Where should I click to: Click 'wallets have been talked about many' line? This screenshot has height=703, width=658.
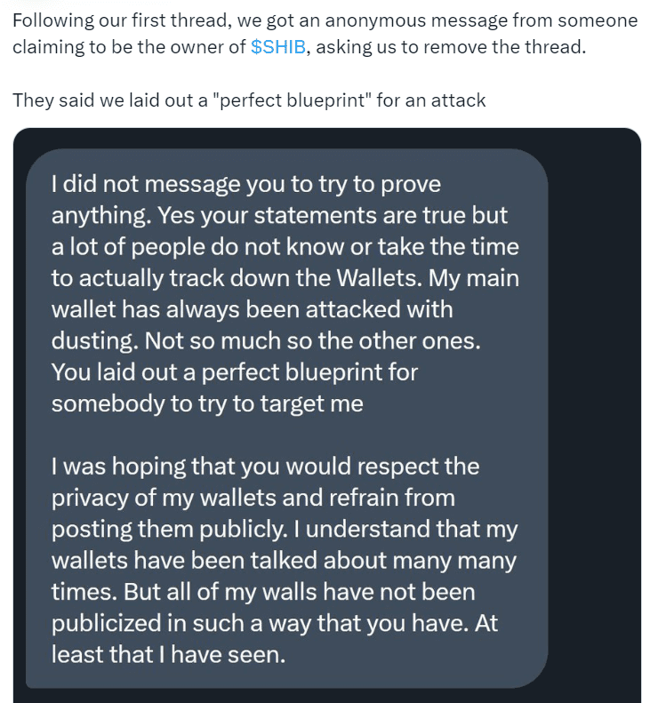point(283,560)
